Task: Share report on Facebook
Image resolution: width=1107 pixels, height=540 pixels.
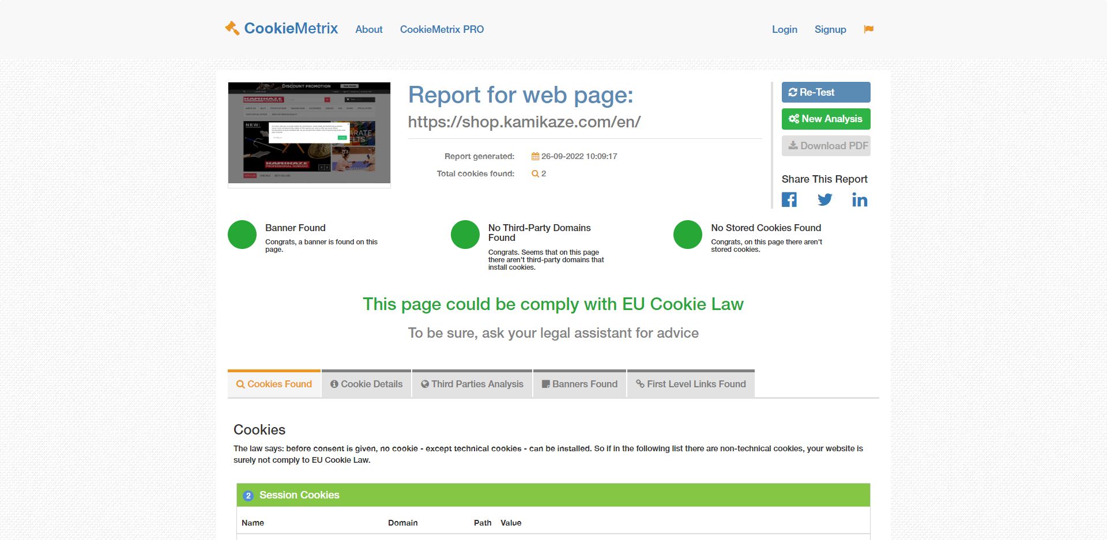Action: (789, 200)
